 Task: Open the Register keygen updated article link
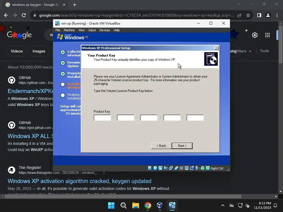coord(79,181)
